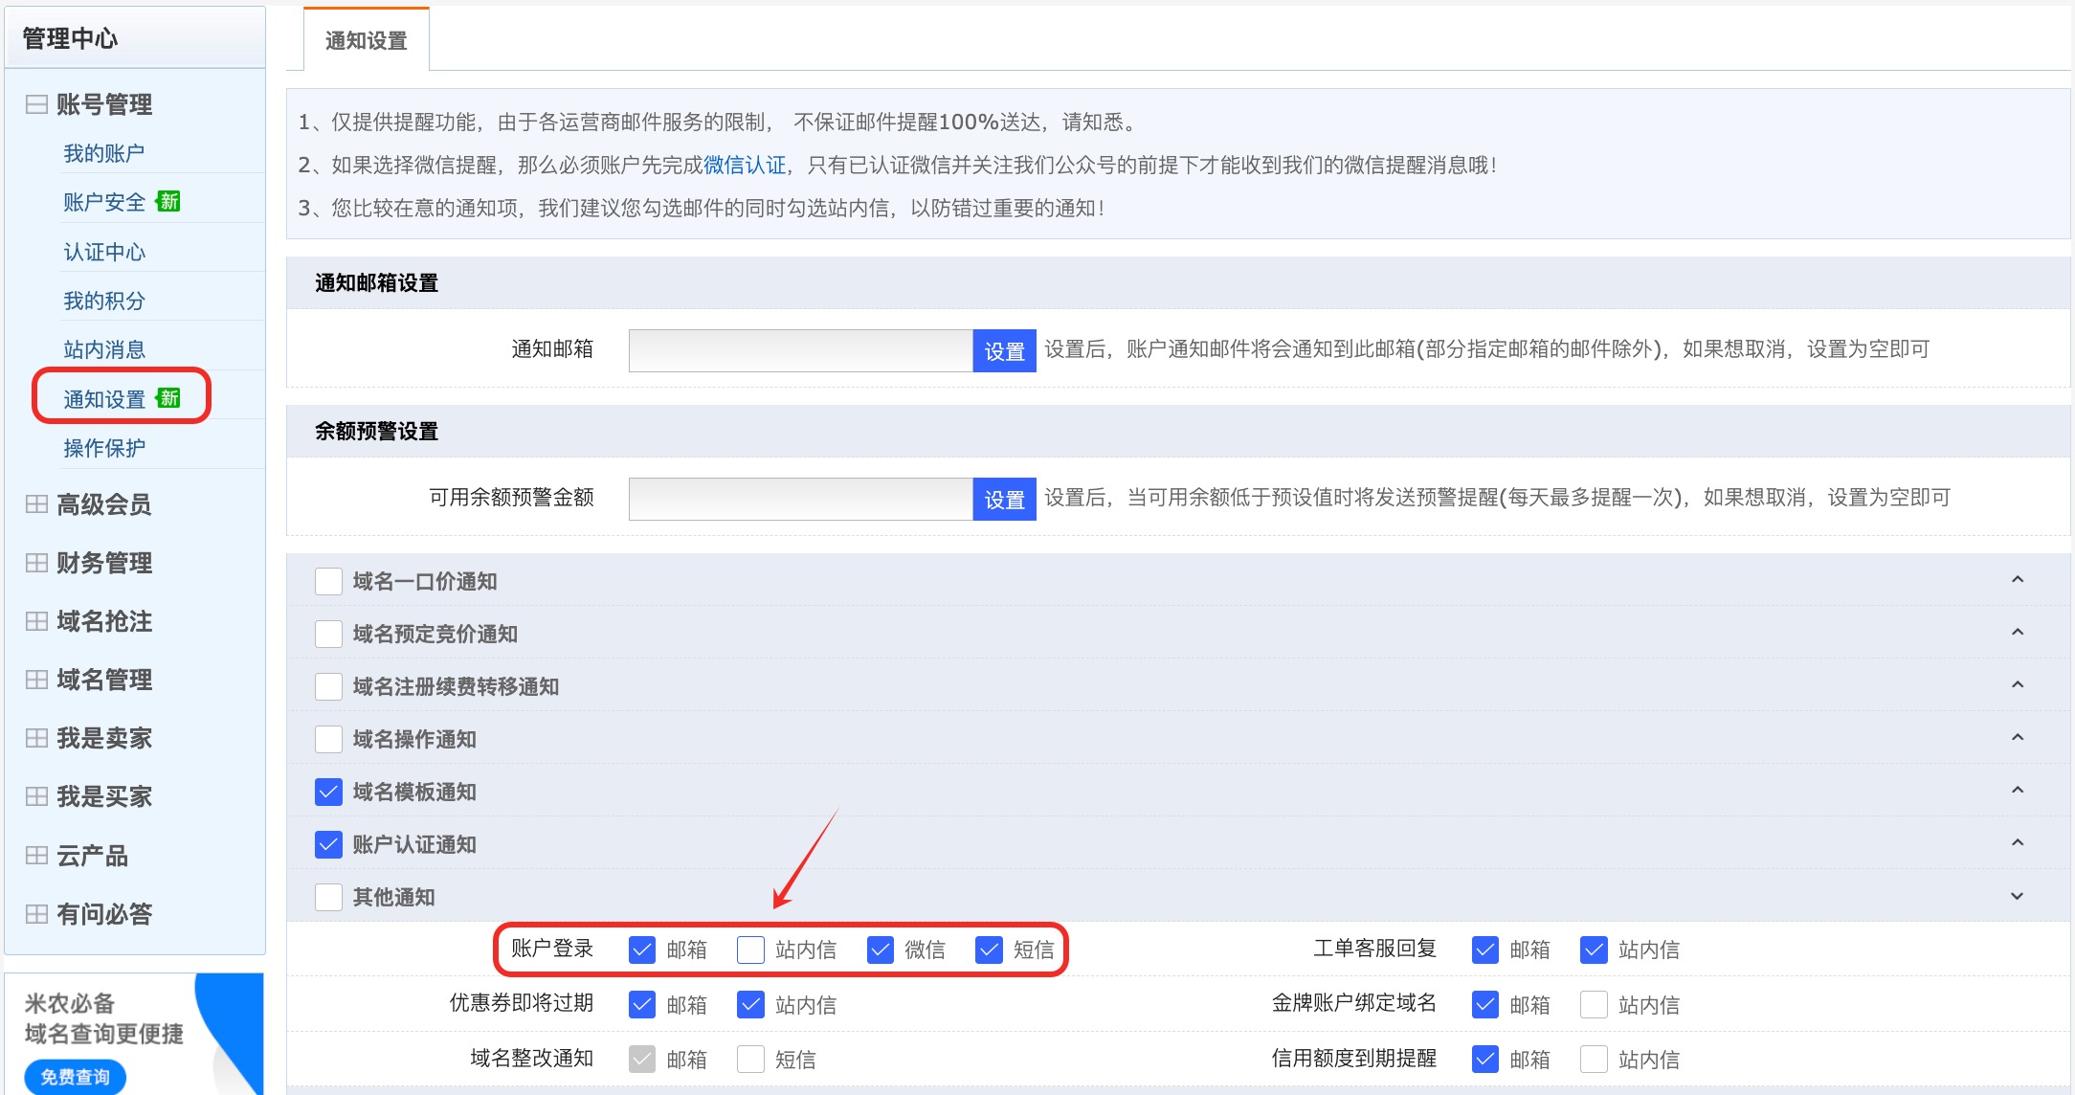Screen dimensions: 2075x1095
Task: Expand the 域名管理 plus icon
Action: click(x=36, y=680)
